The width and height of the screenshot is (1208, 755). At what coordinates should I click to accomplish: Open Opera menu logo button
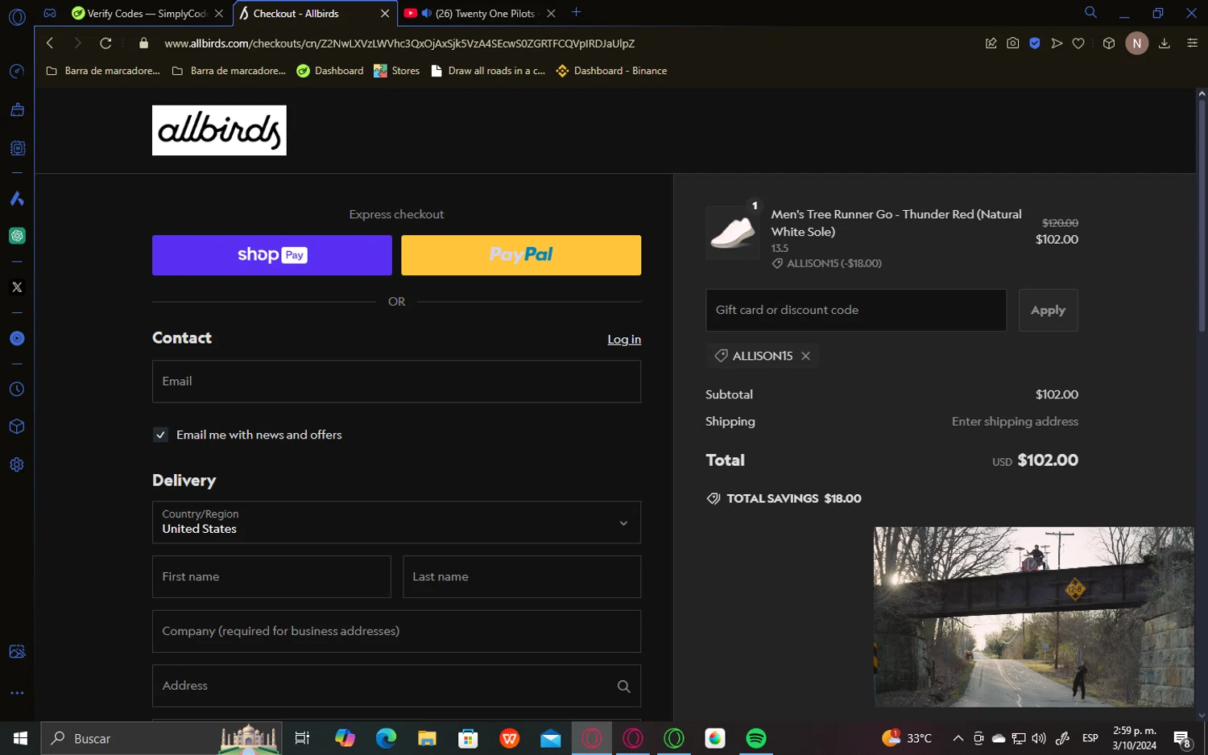click(x=17, y=17)
